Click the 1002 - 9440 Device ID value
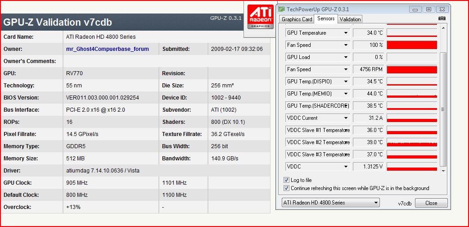The width and height of the screenshot is (469, 227). [x=226, y=98]
